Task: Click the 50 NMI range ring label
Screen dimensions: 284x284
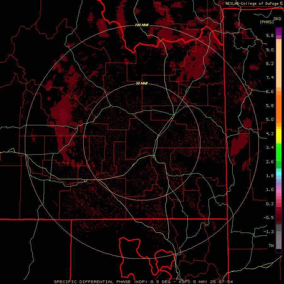Action: (x=142, y=83)
